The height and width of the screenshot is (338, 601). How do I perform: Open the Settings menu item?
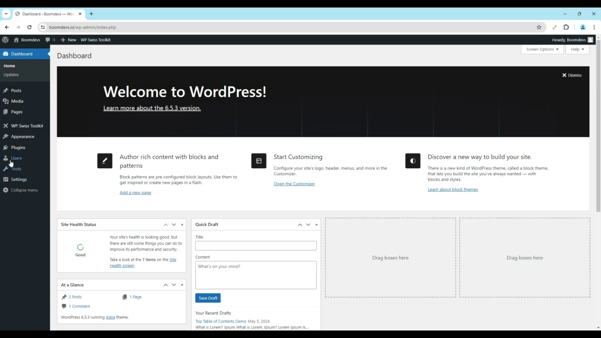(19, 179)
